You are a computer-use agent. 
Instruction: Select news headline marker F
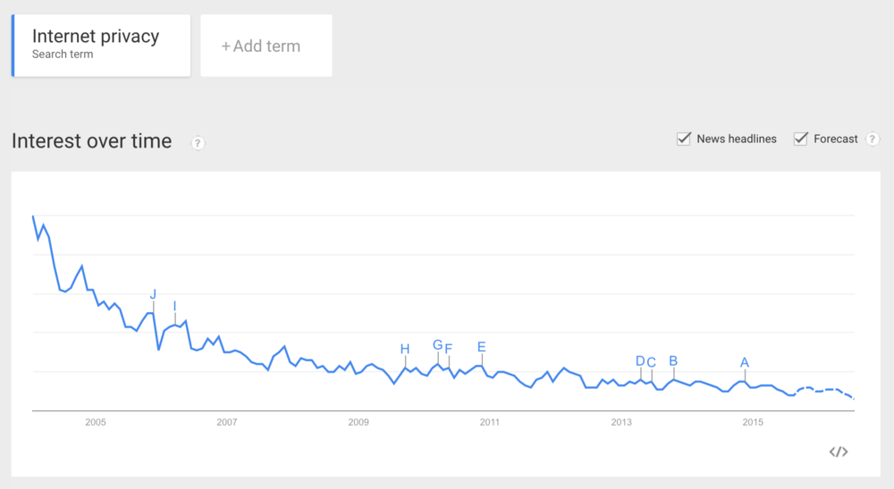point(449,349)
